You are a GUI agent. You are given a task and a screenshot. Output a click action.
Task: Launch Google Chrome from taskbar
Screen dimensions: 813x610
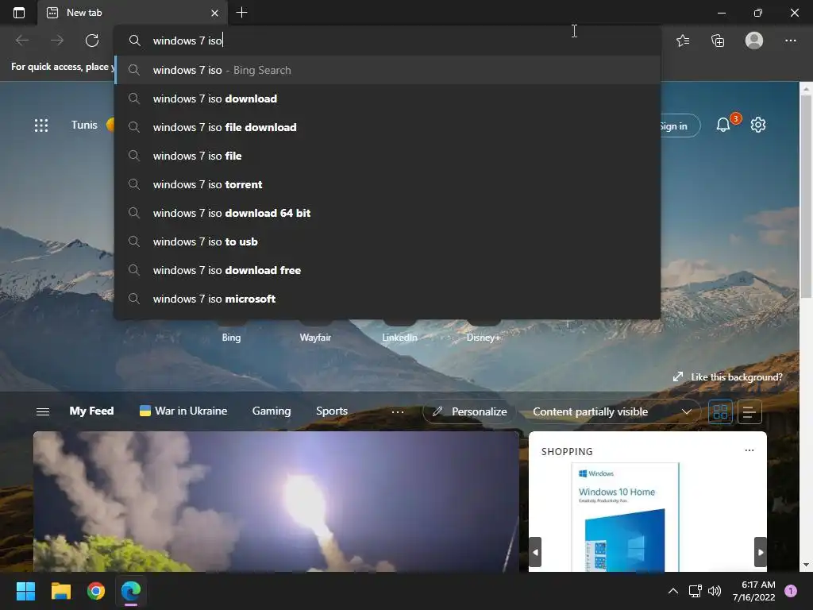[x=96, y=591]
